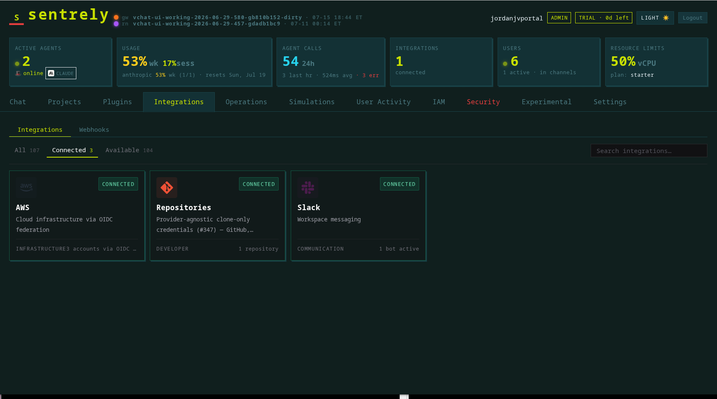Viewport: 717px width, 399px height.
Task: Click 'Workspace messaging' description
Action: point(329,219)
